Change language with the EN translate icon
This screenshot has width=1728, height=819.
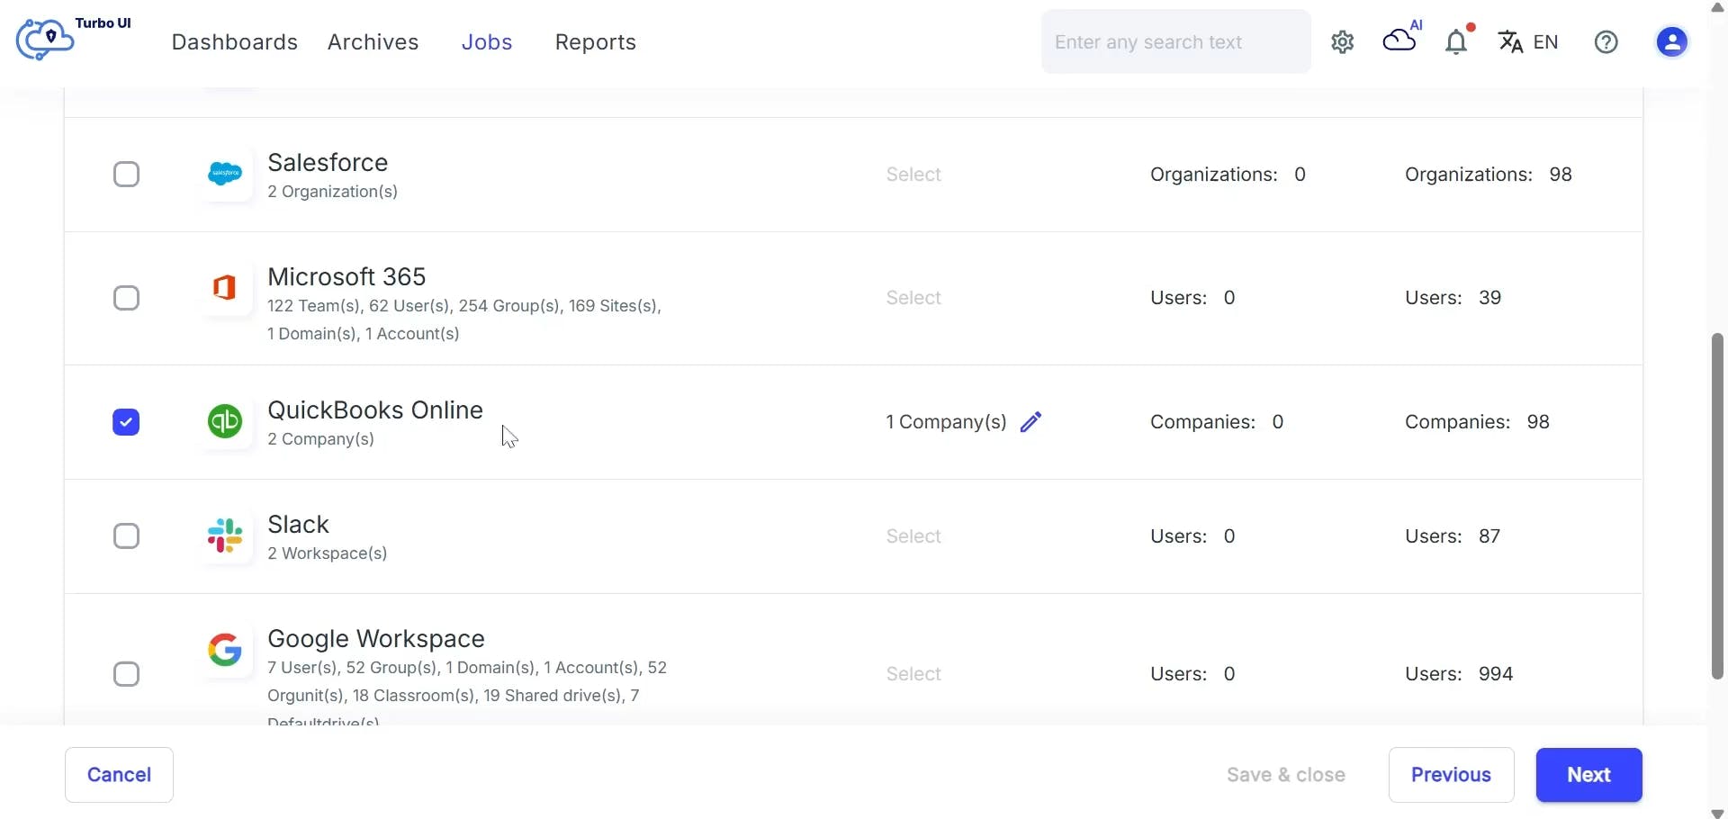coord(1528,42)
